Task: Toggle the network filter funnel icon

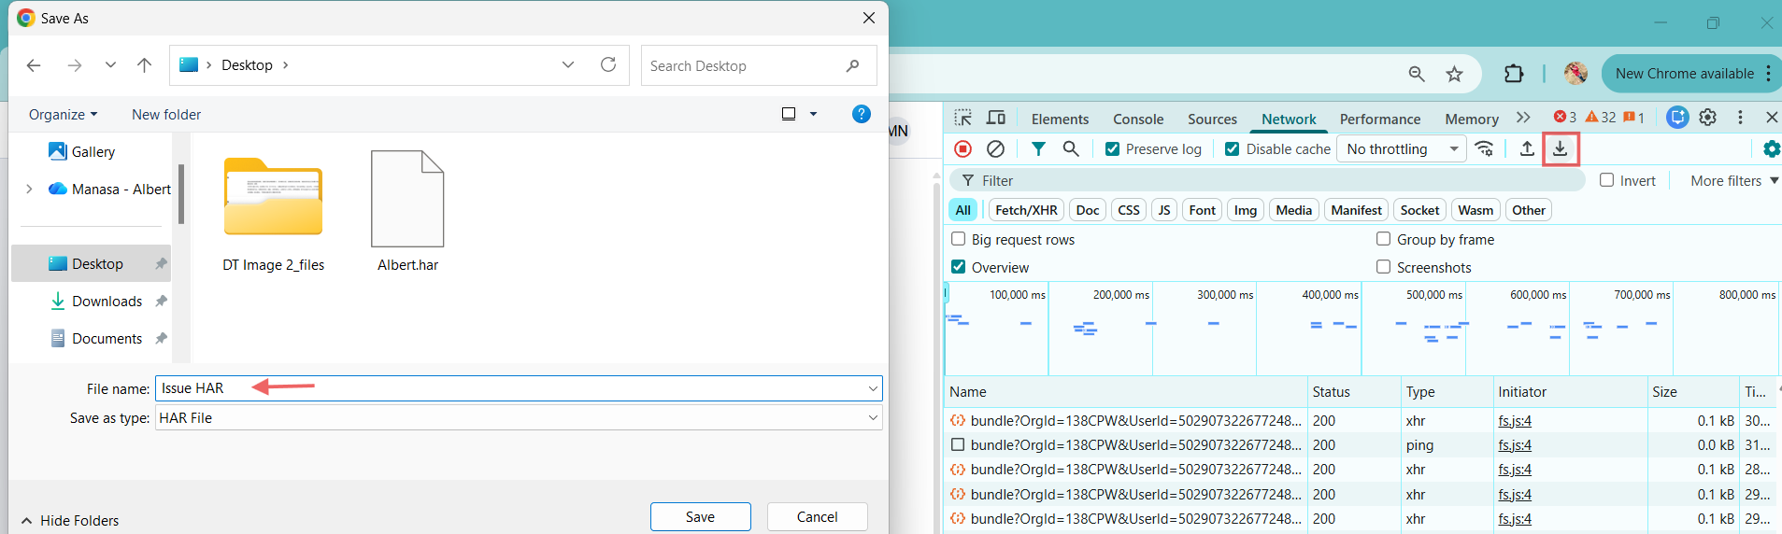Action: tap(1038, 149)
